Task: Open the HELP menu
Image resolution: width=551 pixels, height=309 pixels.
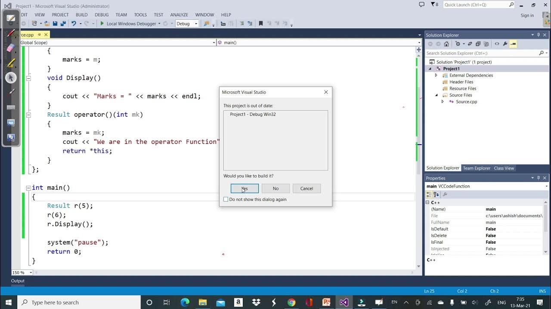Action: [226, 15]
